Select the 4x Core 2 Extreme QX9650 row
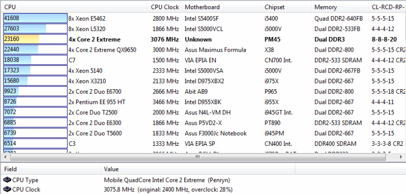This screenshot has width=406, height=194. (x=204, y=50)
